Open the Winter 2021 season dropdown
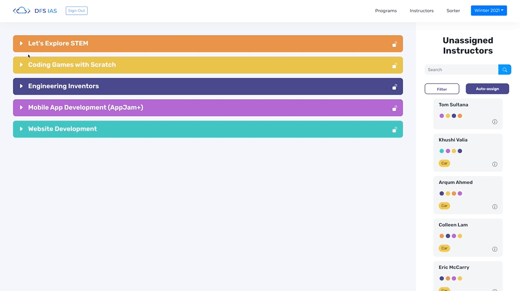Image resolution: width=520 pixels, height=291 pixels. click(488, 10)
